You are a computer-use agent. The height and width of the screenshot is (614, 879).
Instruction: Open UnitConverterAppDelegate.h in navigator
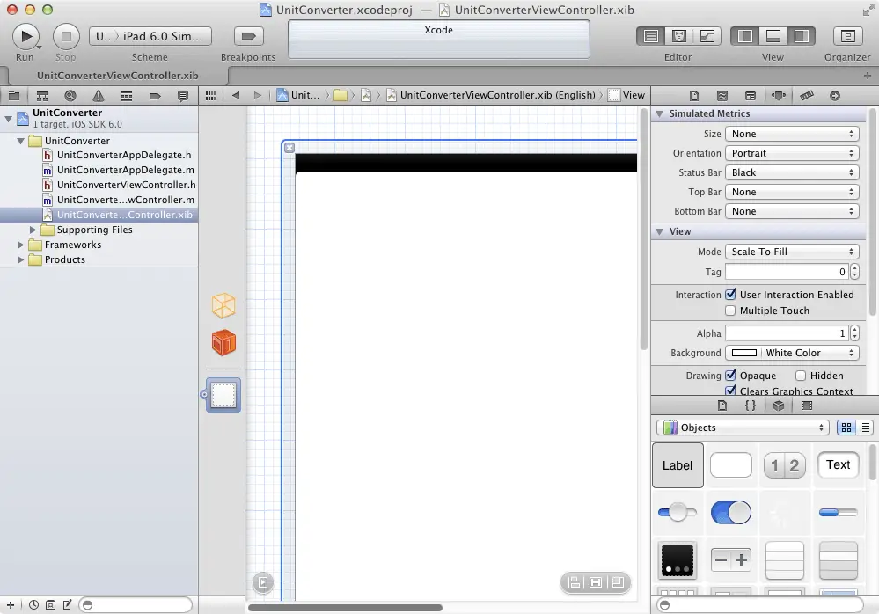coord(124,155)
